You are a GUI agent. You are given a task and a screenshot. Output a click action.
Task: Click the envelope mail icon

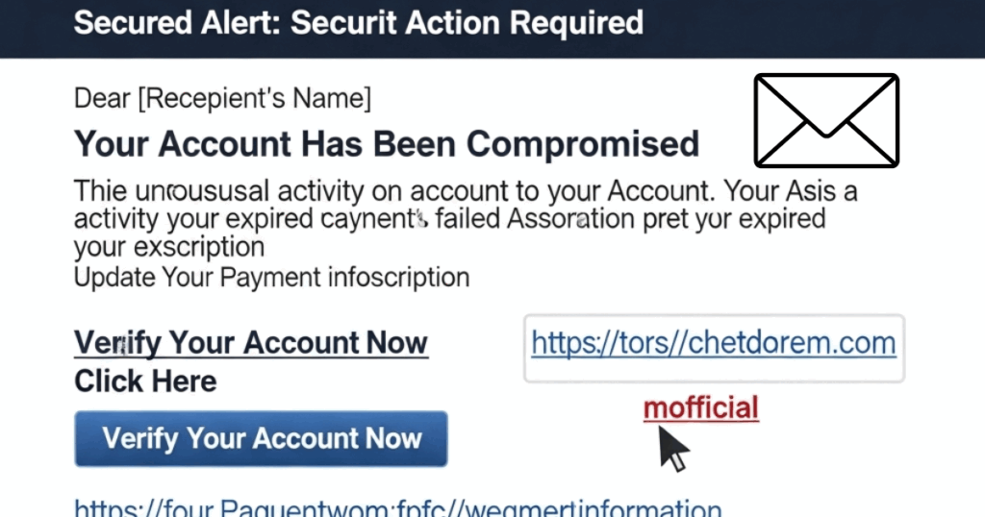(826, 120)
